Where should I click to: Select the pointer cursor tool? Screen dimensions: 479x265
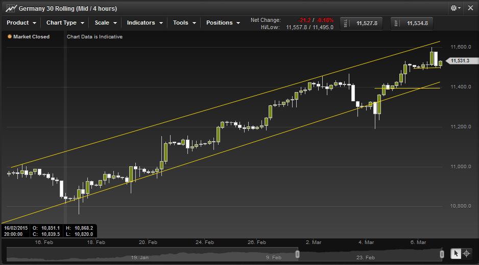[x=456, y=253]
